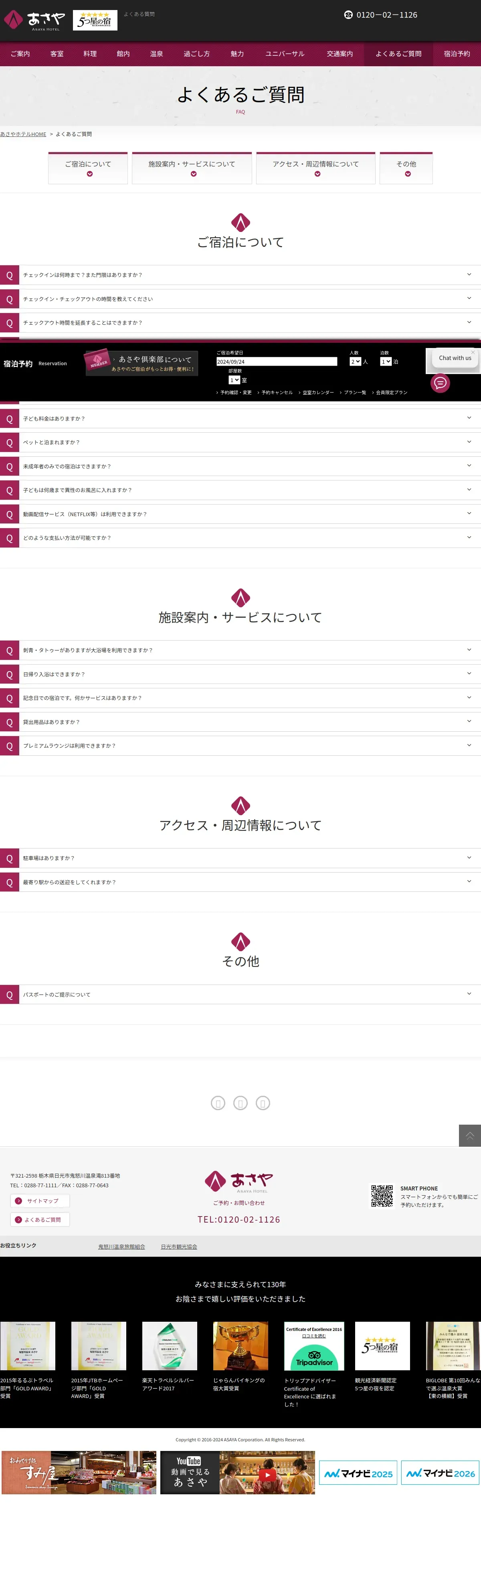The image size is (481, 1581).
Task: Click the 5つ星の宿 badge in header
Action: [95, 20]
